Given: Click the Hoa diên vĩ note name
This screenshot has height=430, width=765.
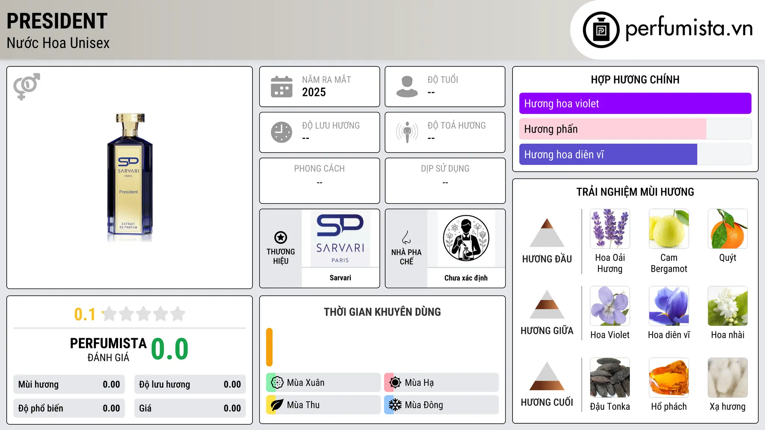Looking at the screenshot, I should coord(669,335).
